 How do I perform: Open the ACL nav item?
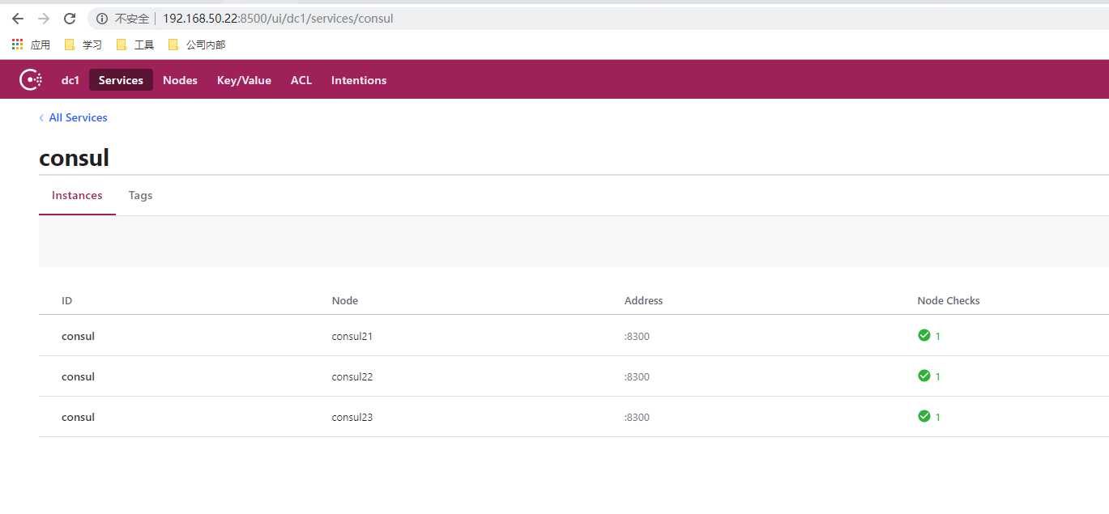tap(301, 80)
